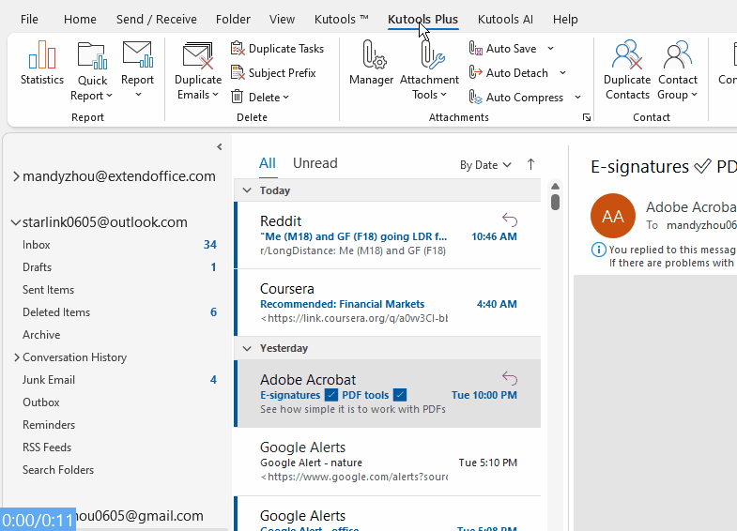Viewport: 737px width, 531px height.
Task: Reverse sort order arrow
Action: coord(530,164)
